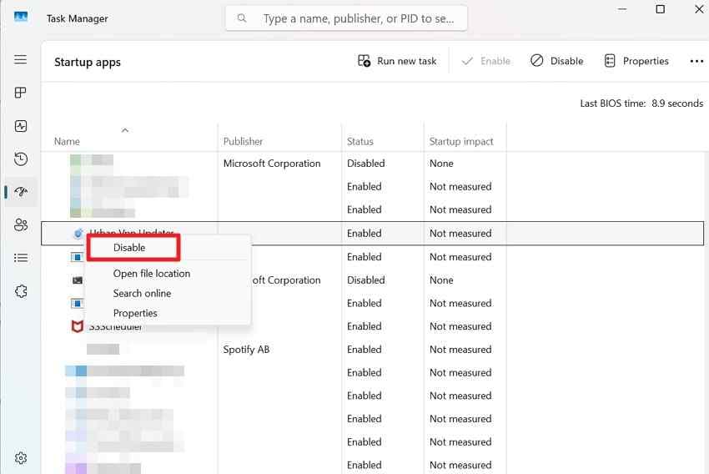709x474 pixels.
Task: Click the sort arrow above Name
Action: coord(125,130)
